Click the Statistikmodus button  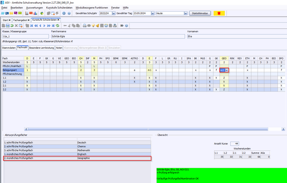click(x=200, y=14)
